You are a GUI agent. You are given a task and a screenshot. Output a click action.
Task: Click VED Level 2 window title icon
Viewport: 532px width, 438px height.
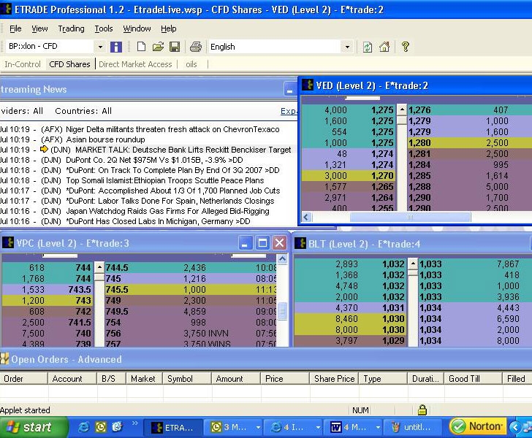[x=308, y=85]
